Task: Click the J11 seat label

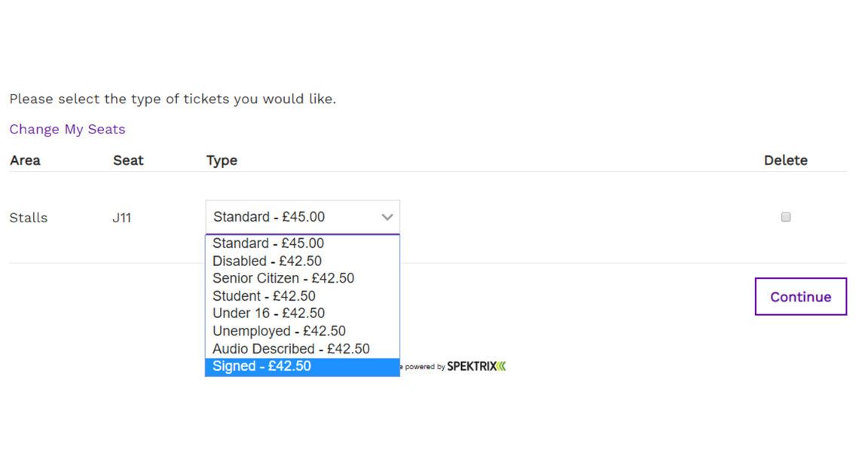Action: point(121,218)
